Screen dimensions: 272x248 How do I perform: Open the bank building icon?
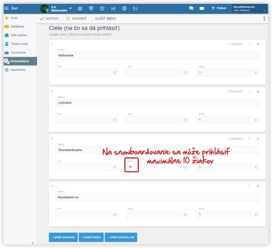pyautogui.click(x=102, y=8)
